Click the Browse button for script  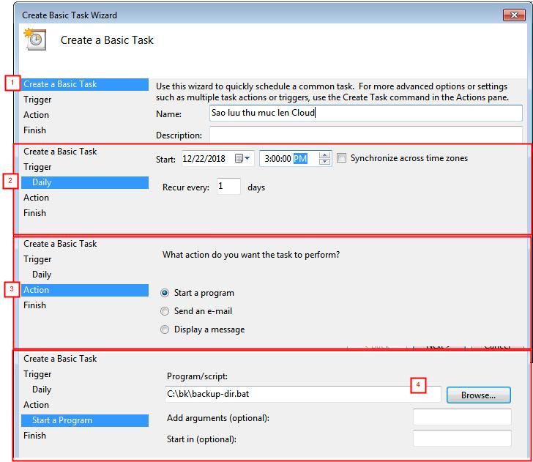pyautogui.click(x=478, y=395)
